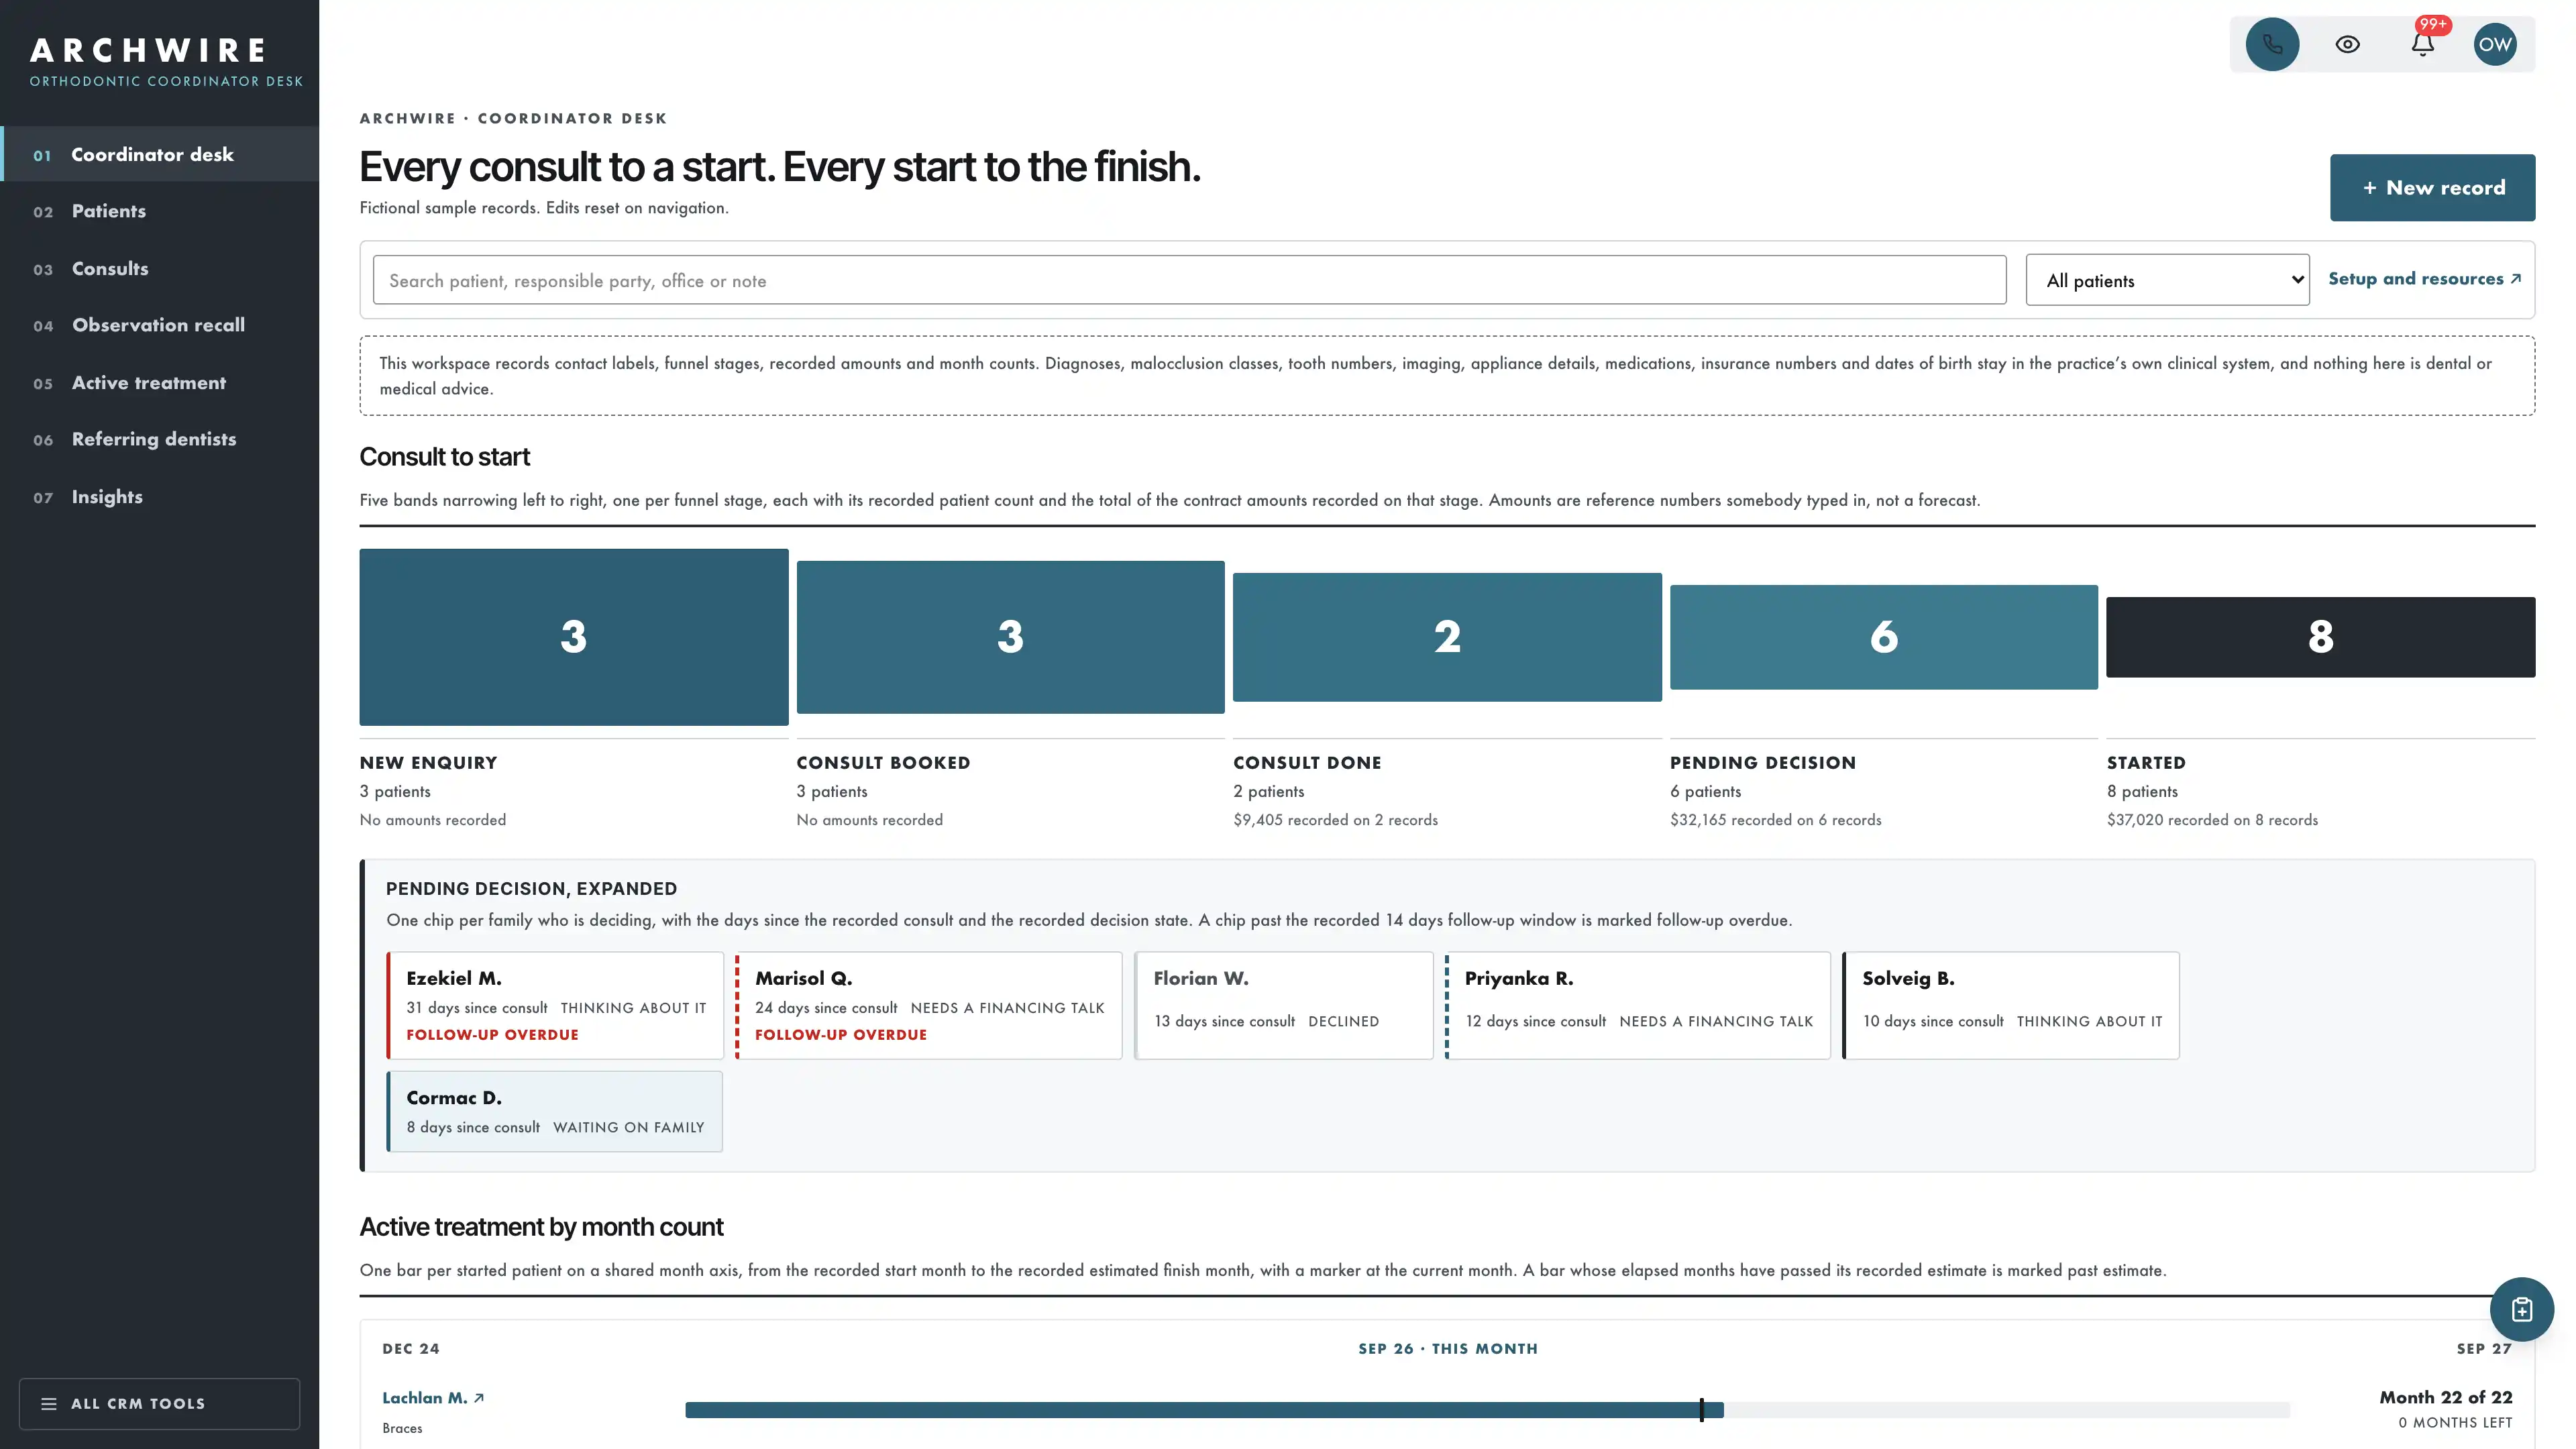This screenshot has height=1449, width=2576.
Task: Click the 'PENDING DECISION, EXPANDED' heading
Action: pos(531,889)
